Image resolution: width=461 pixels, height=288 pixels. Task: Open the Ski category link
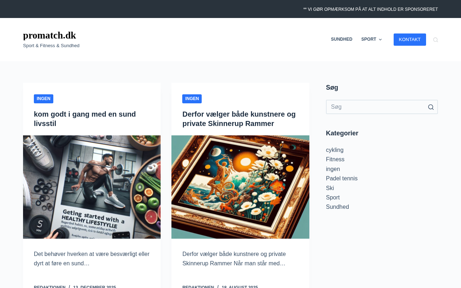(330, 188)
